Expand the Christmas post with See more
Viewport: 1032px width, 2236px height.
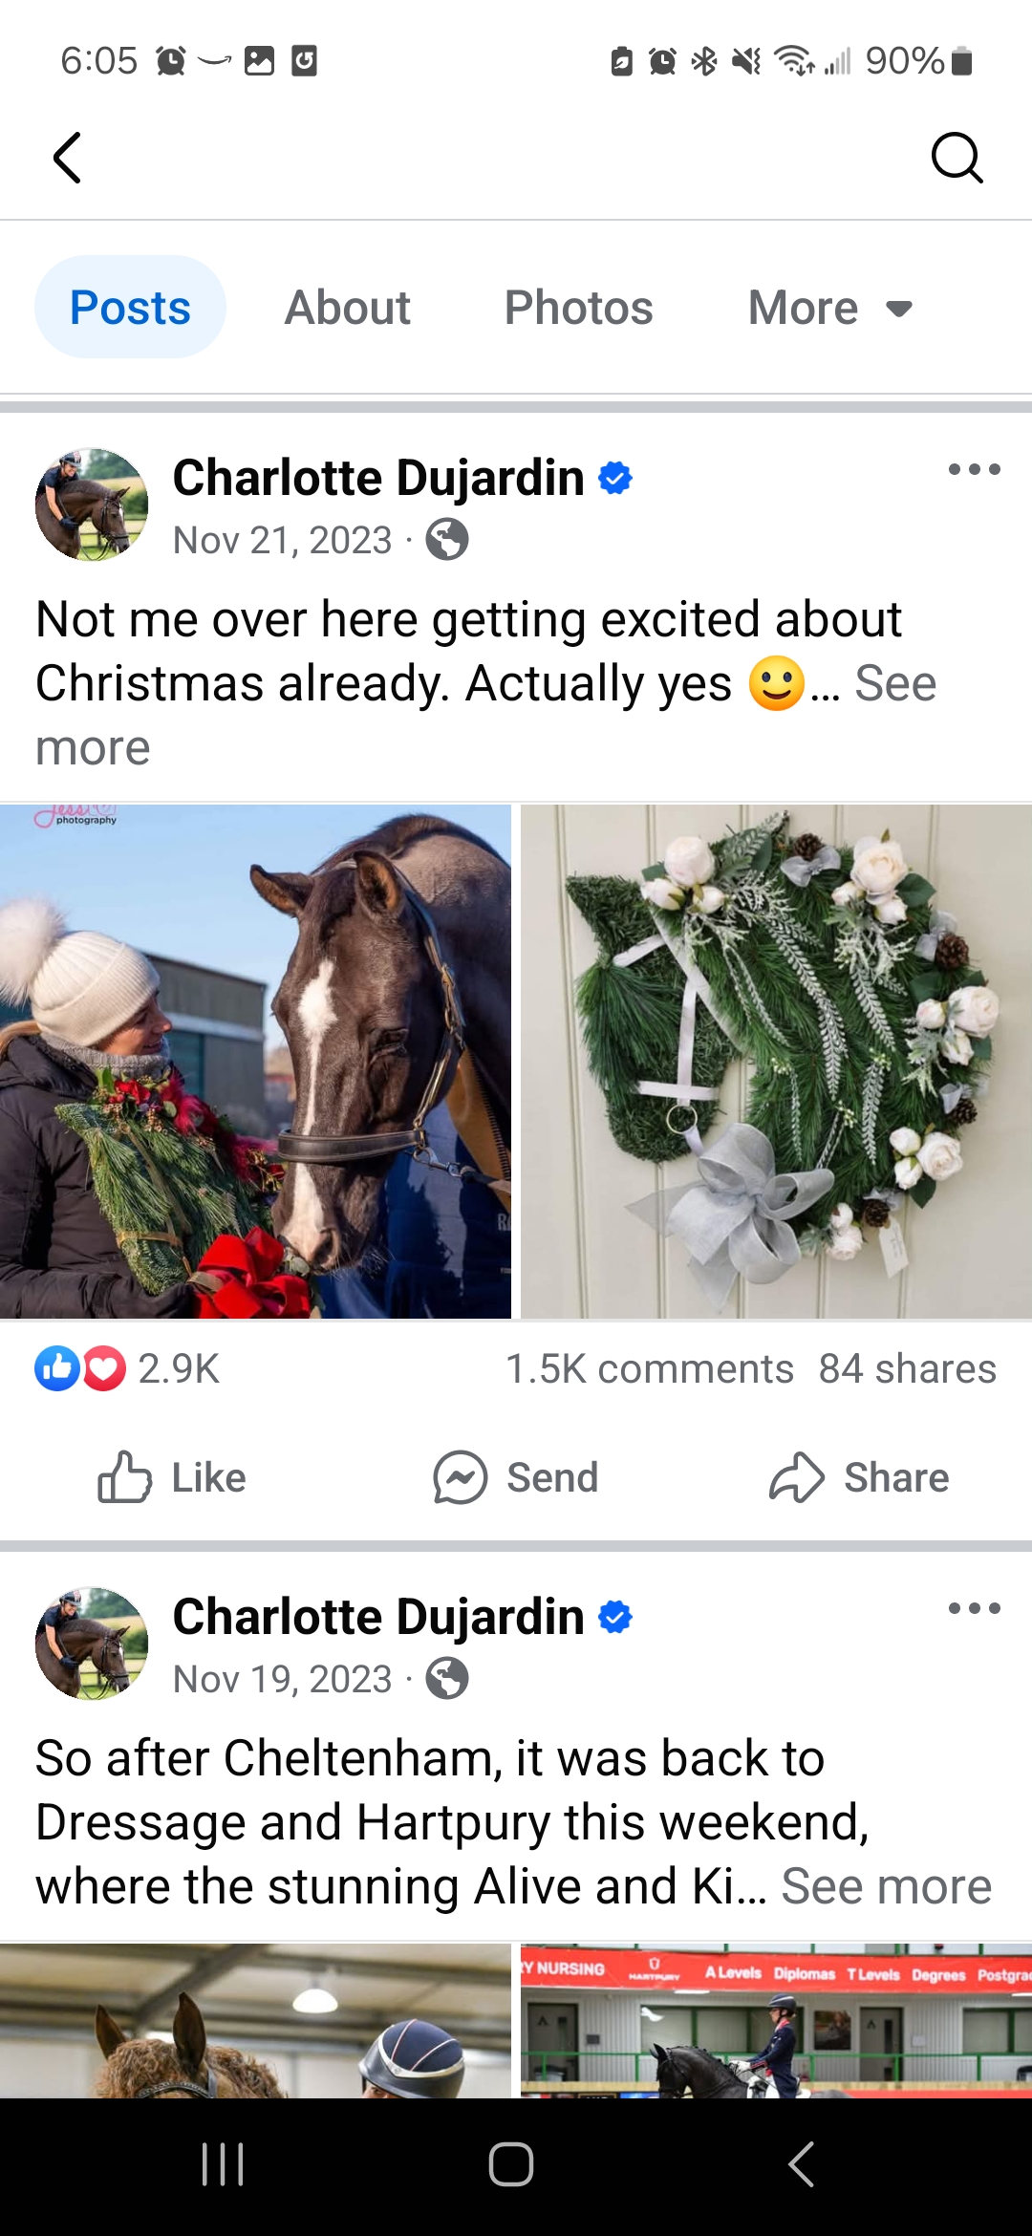tap(485, 715)
